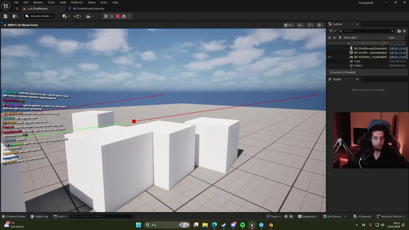
Task: Click the Outliner pin column header
Action: coord(340,38)
